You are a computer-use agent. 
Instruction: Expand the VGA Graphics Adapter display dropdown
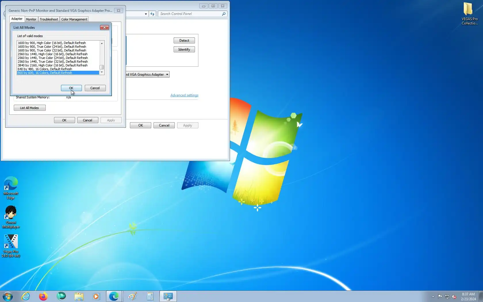pos(167,74)
